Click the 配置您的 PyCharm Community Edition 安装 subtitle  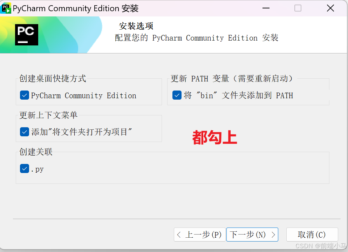196,38
